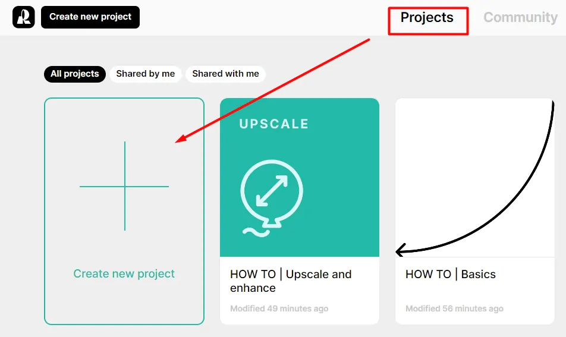Click the app logo icon
This screenshot has width=566, height=337.
[x=24, y=17]
